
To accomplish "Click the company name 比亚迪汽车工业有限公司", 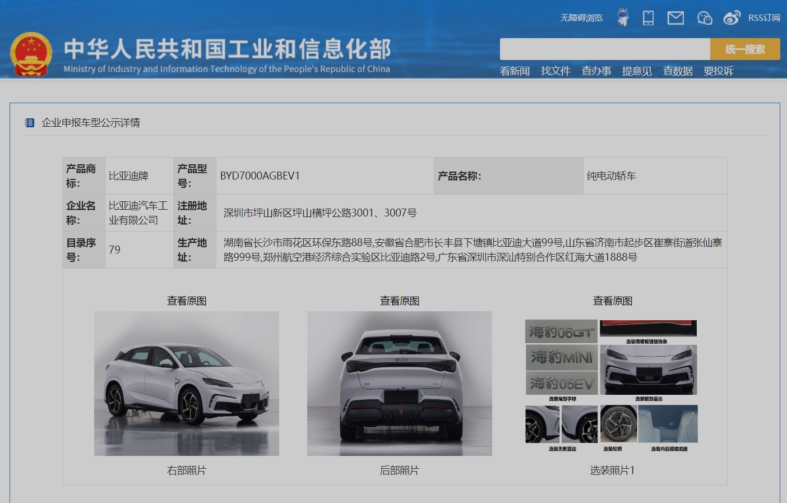I will (x=138, y=213).
